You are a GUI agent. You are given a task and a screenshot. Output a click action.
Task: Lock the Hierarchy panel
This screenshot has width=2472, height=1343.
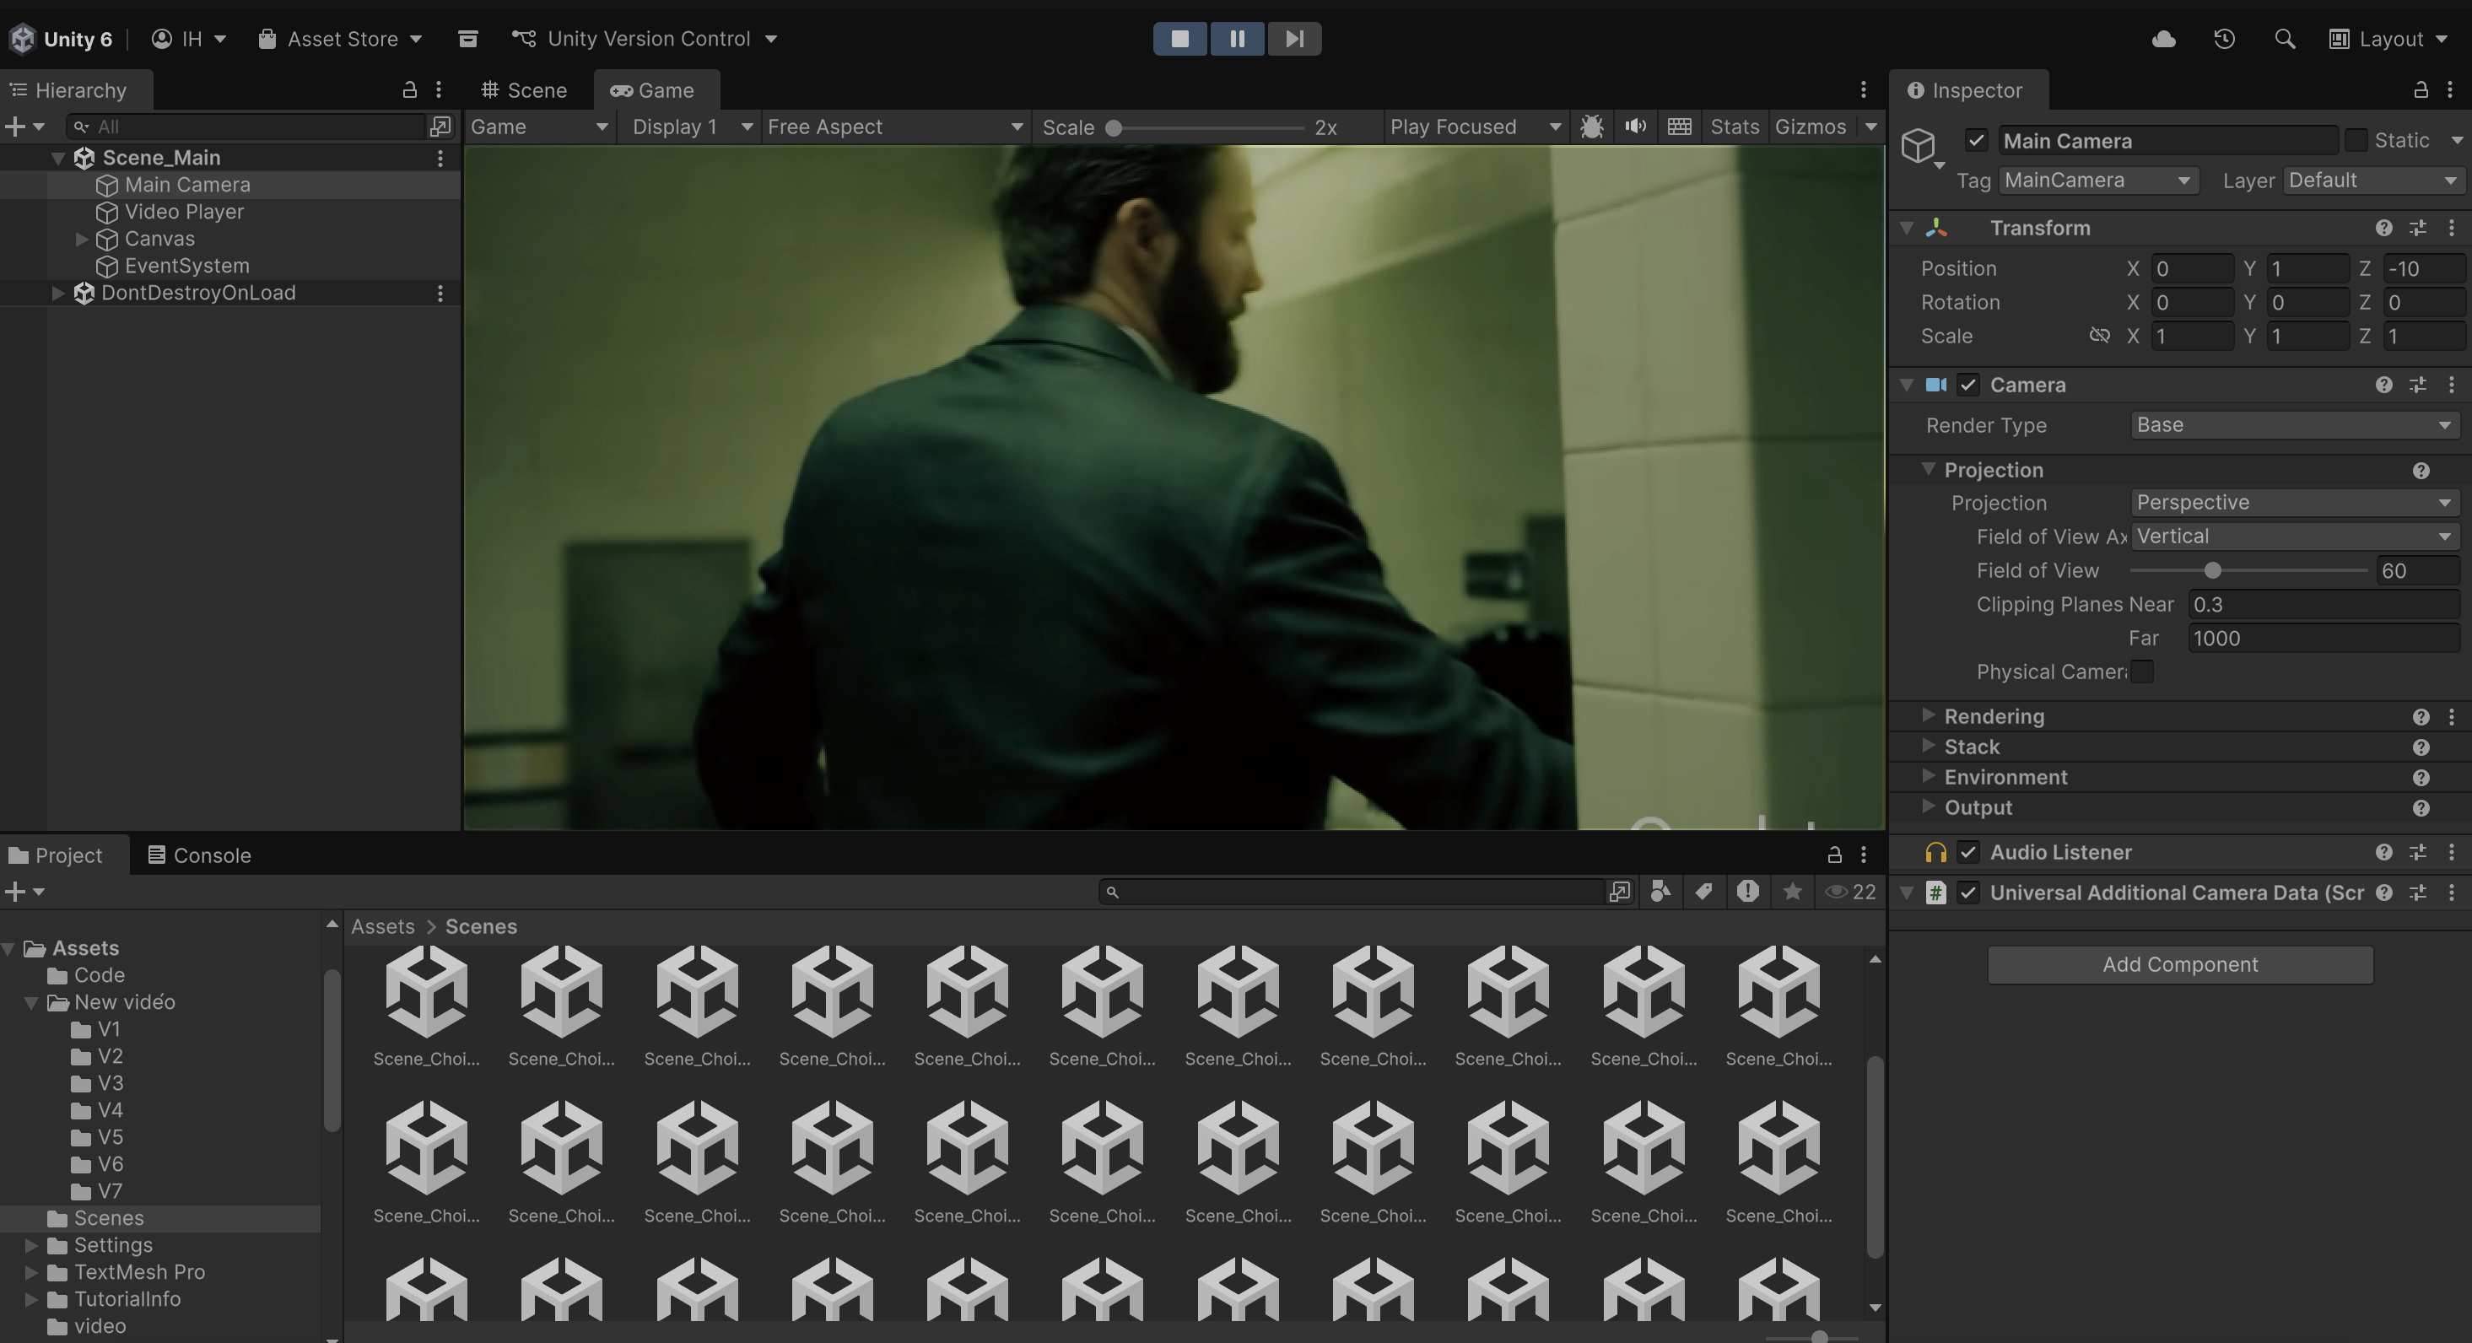coord(410,89)
